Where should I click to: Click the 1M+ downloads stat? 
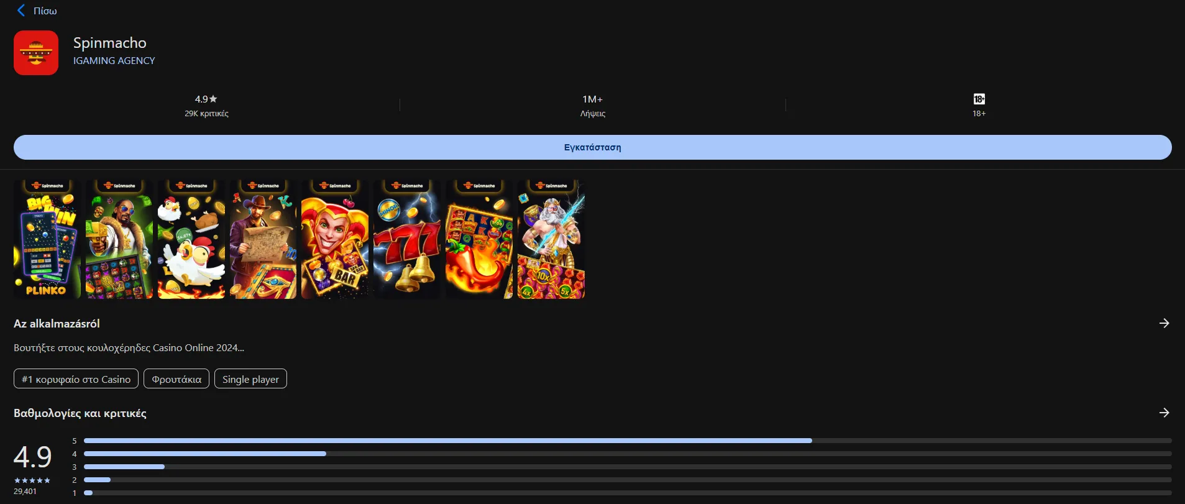[x=593, y=99]
